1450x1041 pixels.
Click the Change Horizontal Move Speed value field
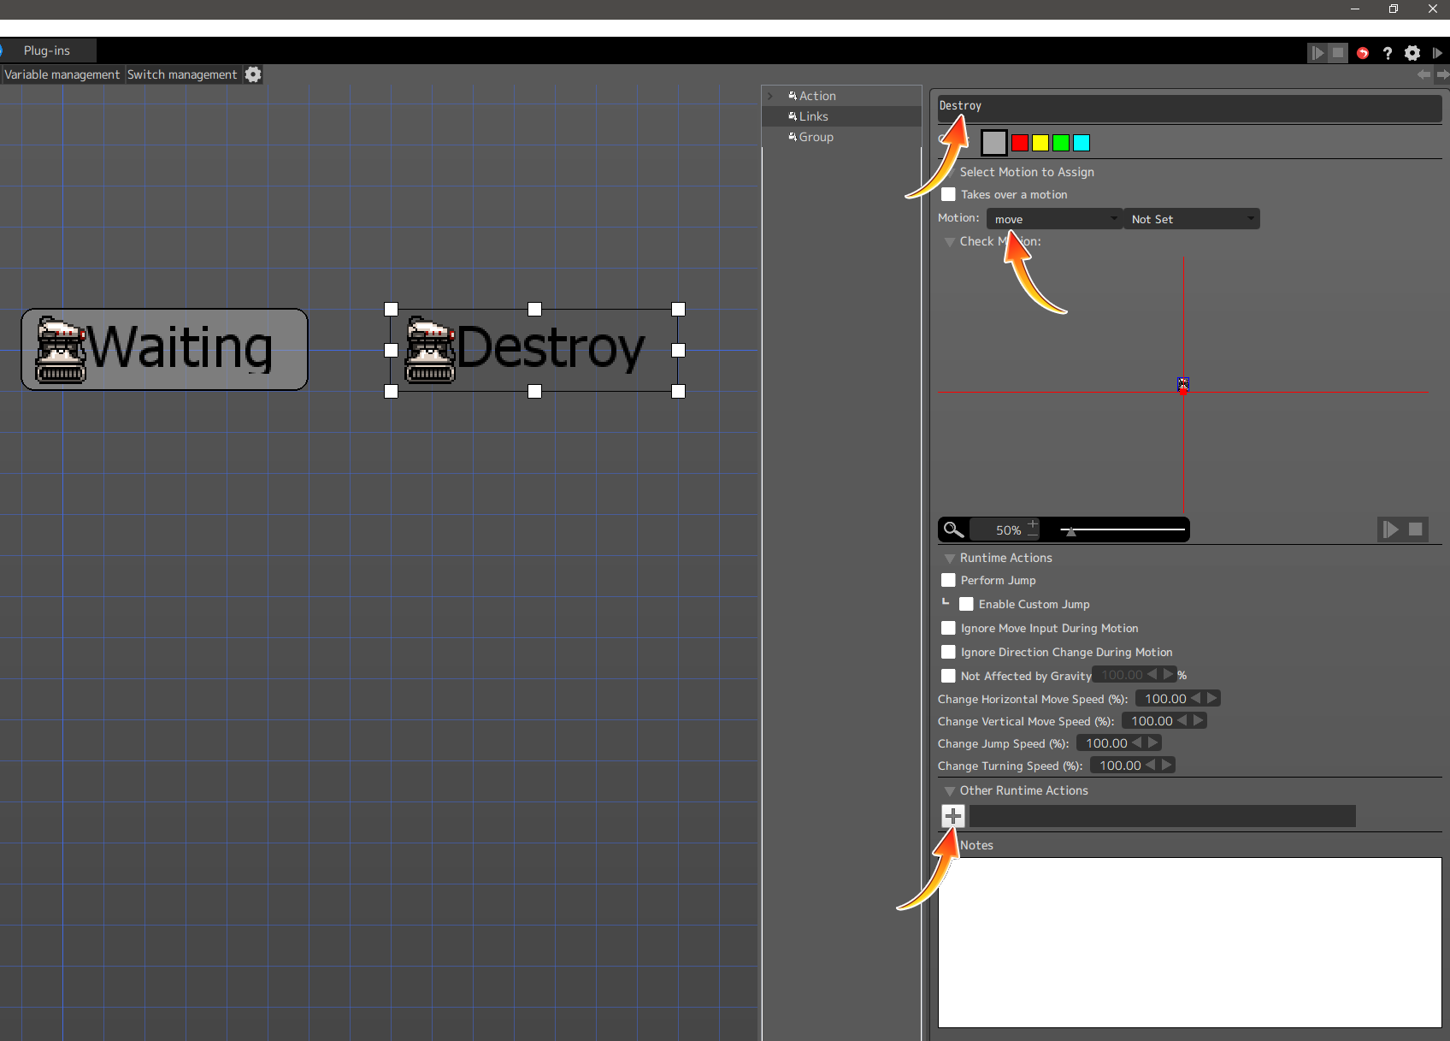coord(1163,698)
